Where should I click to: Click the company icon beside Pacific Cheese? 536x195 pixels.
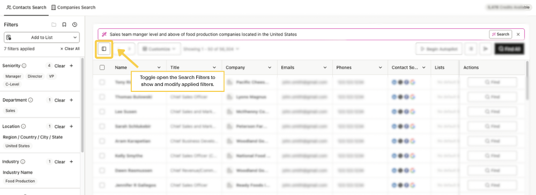tap(229, 82)
